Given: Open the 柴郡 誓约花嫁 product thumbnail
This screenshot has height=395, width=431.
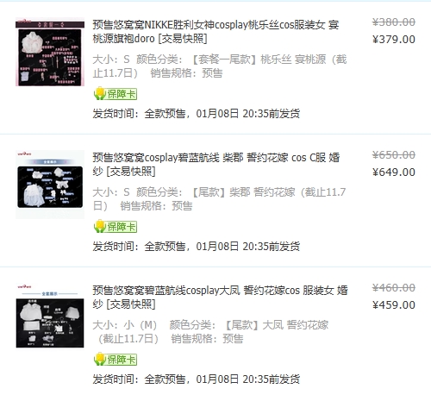Looking at the screenshot, I should pos(50,185).
